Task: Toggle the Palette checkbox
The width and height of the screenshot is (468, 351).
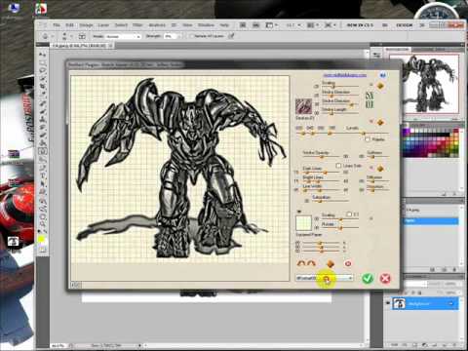Action: click(x=368, y=139)
